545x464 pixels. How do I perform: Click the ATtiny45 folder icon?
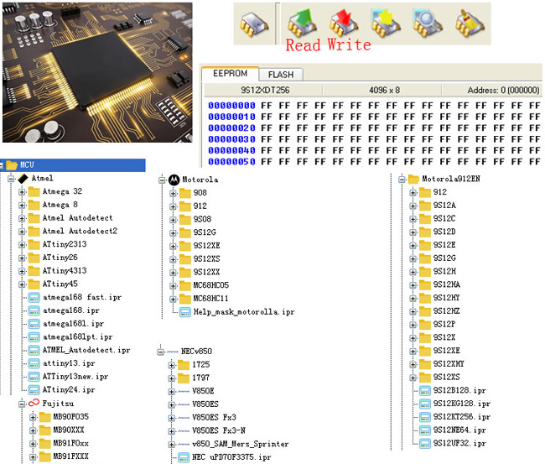point(34,284)
